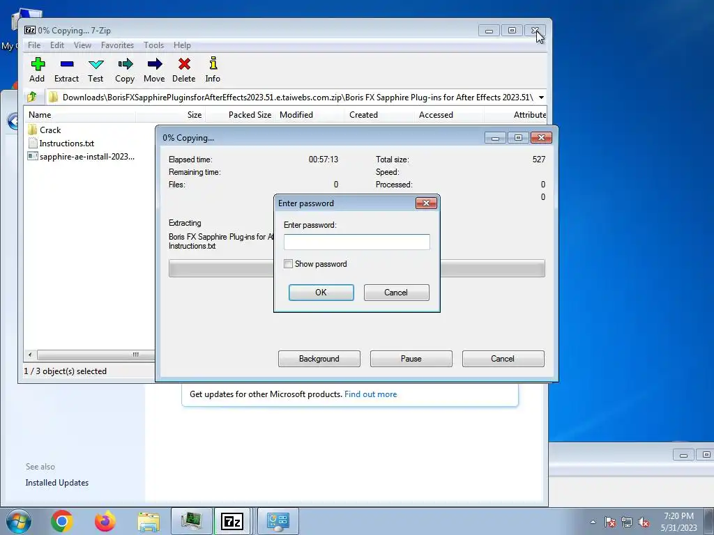Image resolution: width=714 pixels, height=535 pixels.
Task: Switch to the 7-Zip taskbar button
Action: pyautogui.click(x=232, y=521)
